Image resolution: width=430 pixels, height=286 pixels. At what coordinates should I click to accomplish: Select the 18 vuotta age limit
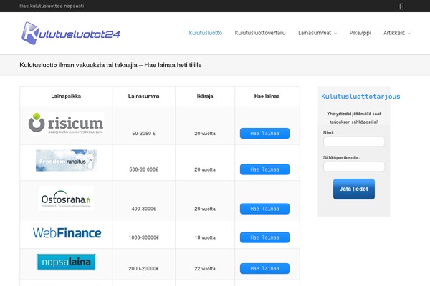[x=205, y=237]
